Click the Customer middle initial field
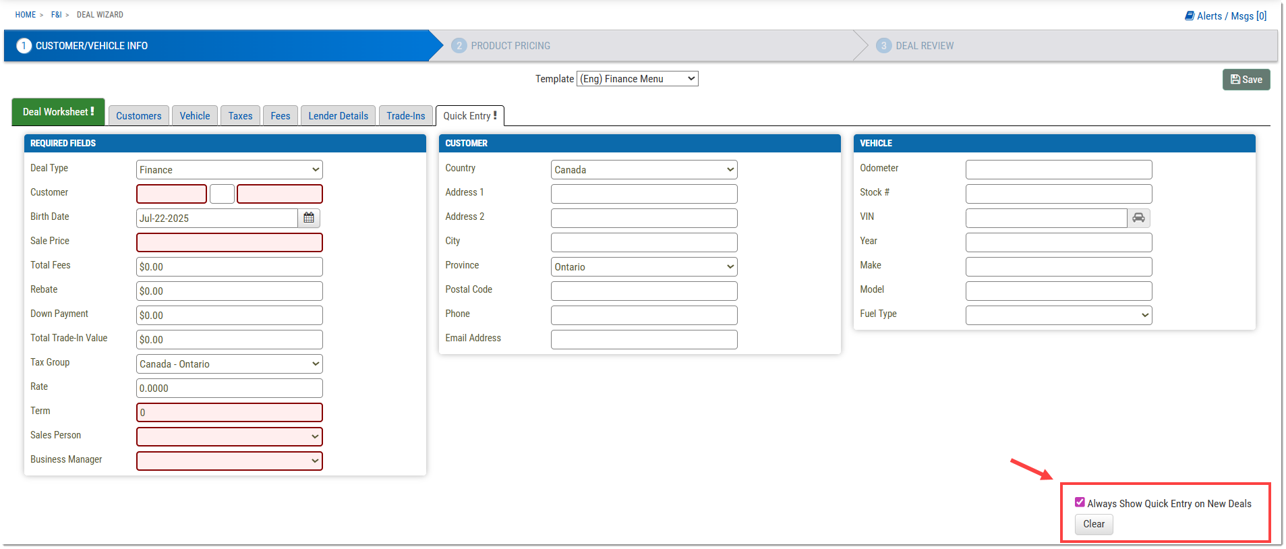 coord(222,194)
